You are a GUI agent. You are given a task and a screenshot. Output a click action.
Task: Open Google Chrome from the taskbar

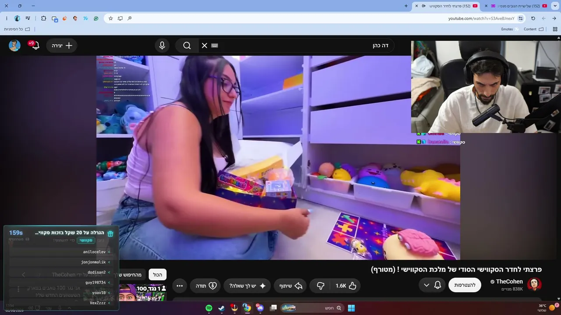247,308
